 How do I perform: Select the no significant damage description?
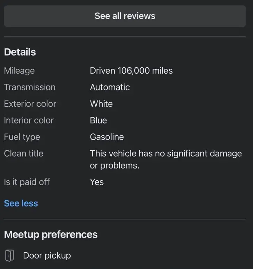coord(166,159)
